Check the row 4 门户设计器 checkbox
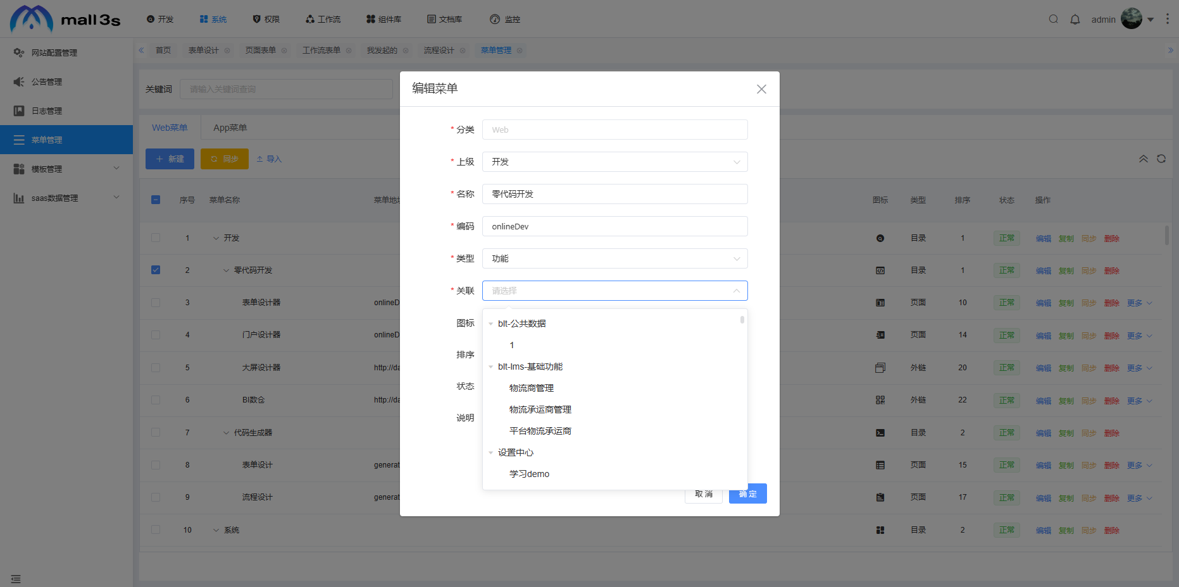 pyautogui.click(x=156, y=335)
